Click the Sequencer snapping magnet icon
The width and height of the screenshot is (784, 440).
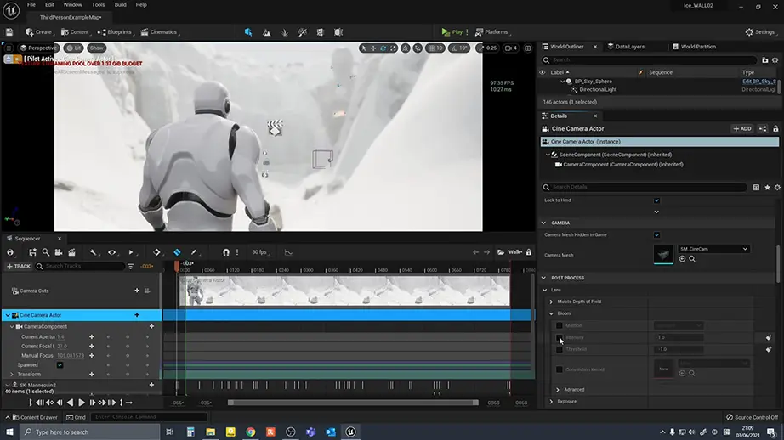pos(225,252)
